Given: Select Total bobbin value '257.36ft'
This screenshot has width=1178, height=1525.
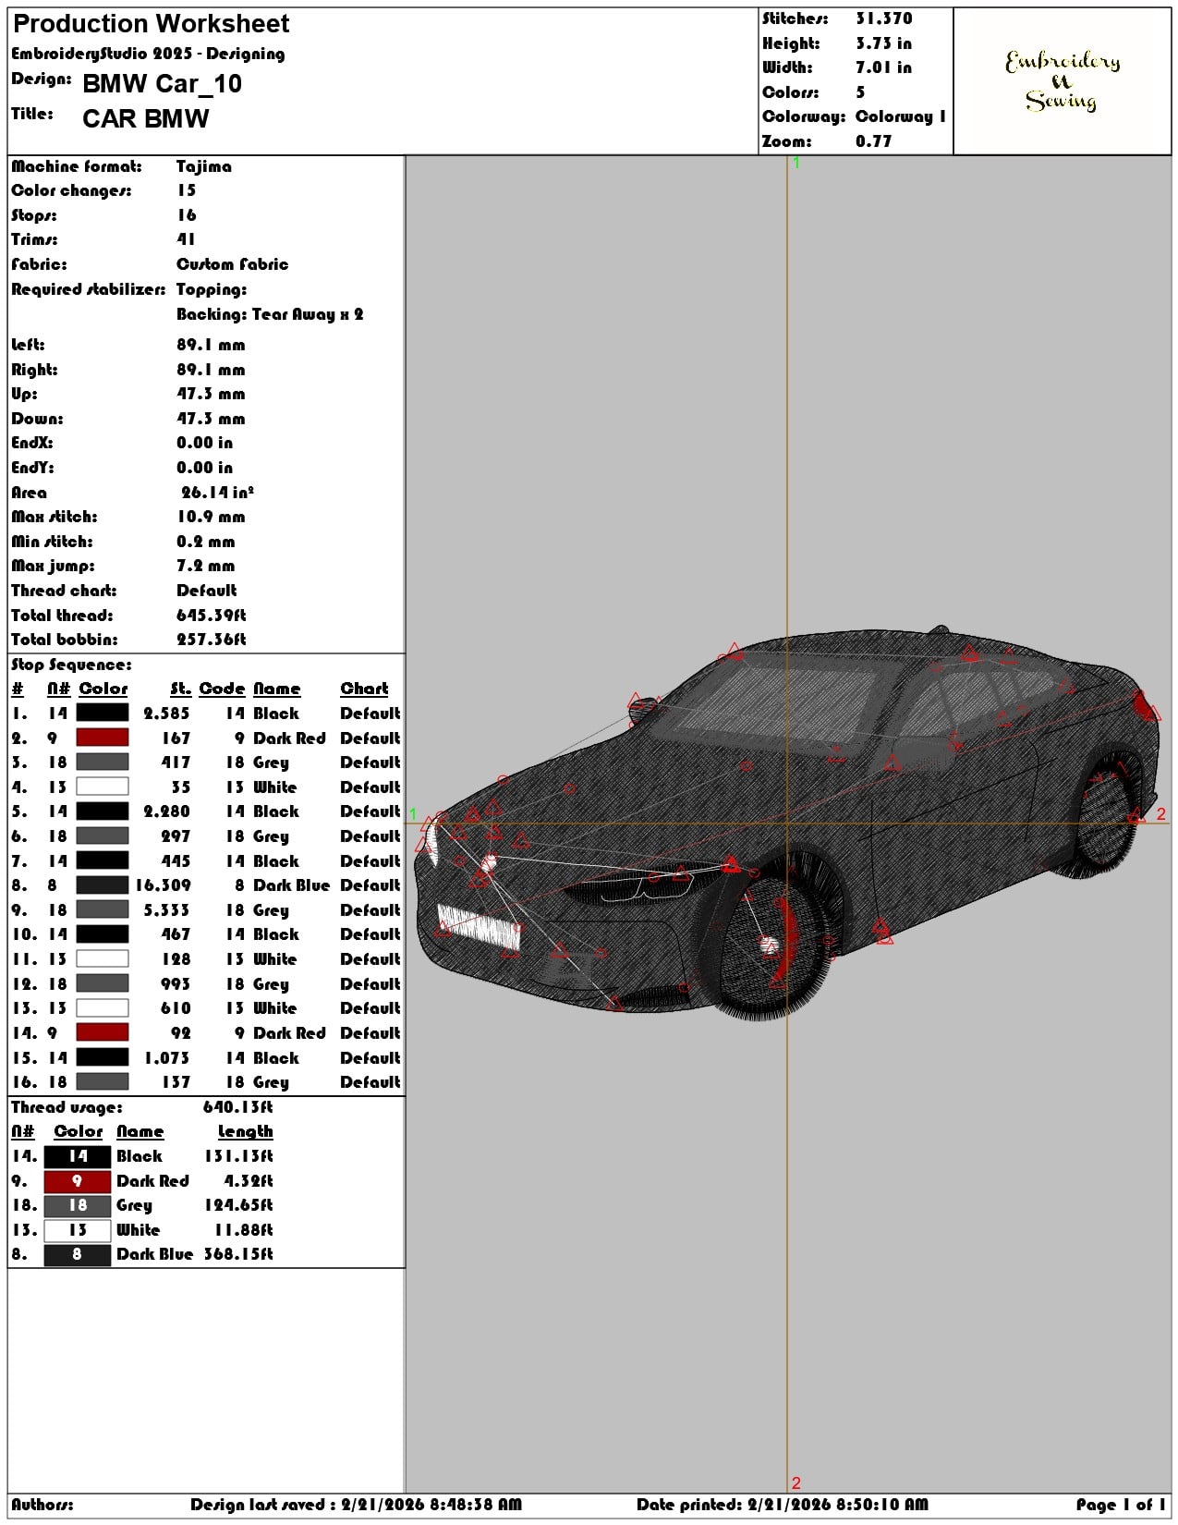Looking at the screenshot, I should tap(211, 640).
